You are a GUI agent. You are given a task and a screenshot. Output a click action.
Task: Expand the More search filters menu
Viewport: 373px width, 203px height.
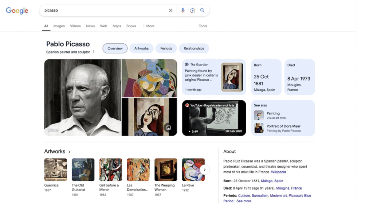point(149,26)
